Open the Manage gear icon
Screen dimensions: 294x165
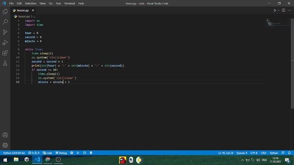coord(5,145)
